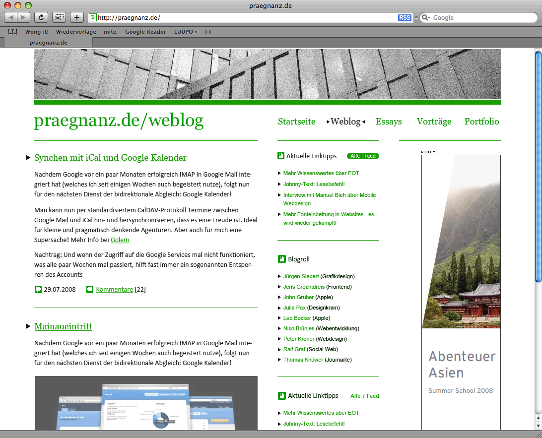542x438 pixels.
Task: Open the bookmarks book icon
Action: click(x=13, y=32)
